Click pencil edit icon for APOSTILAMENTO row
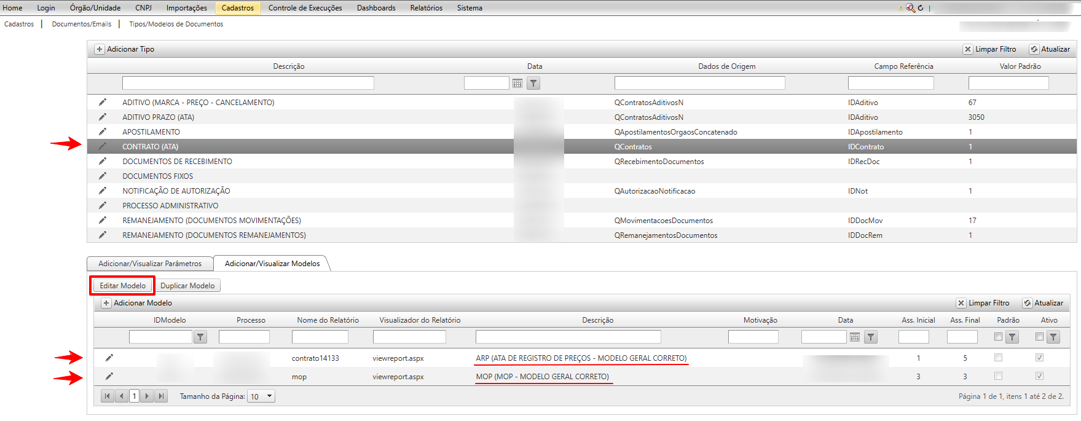The width and height of the screenshot is (1081, 421). [103, 132]
